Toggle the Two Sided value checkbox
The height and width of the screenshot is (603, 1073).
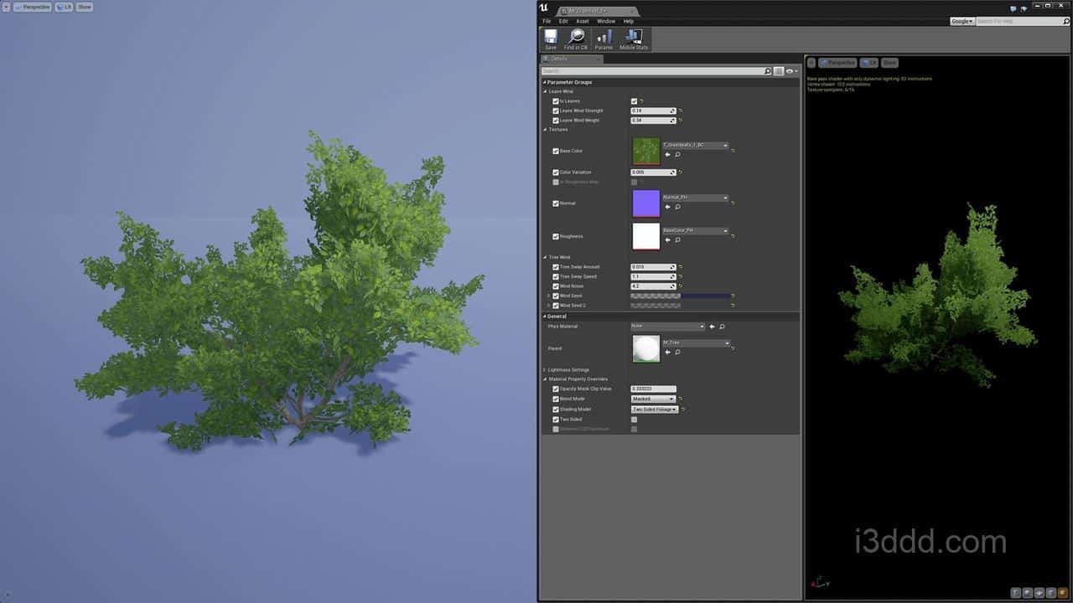click(x=634, y=420)
